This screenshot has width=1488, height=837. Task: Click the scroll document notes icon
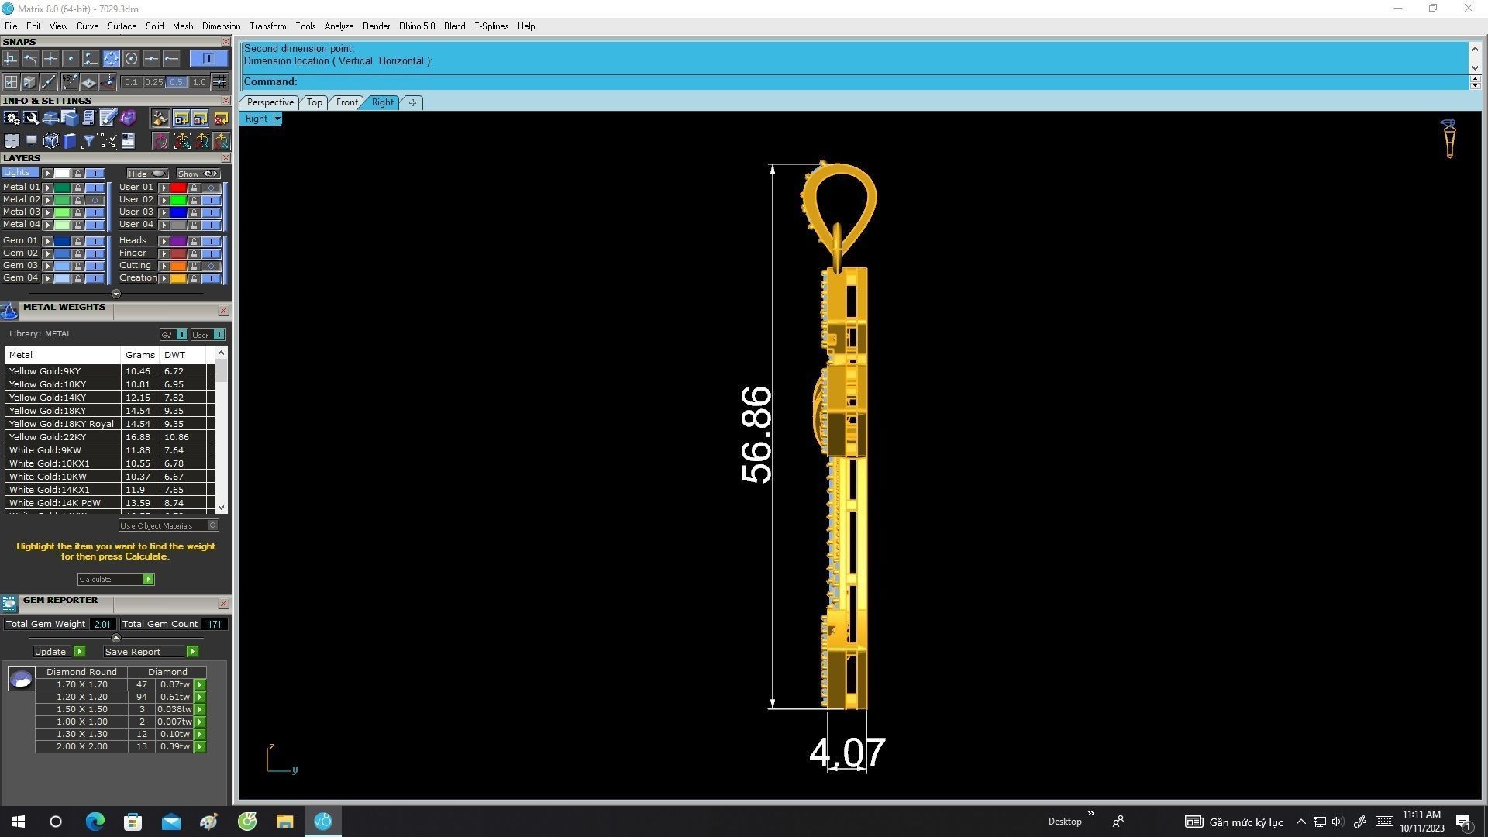pyautogui.click(x=88, y=118)
